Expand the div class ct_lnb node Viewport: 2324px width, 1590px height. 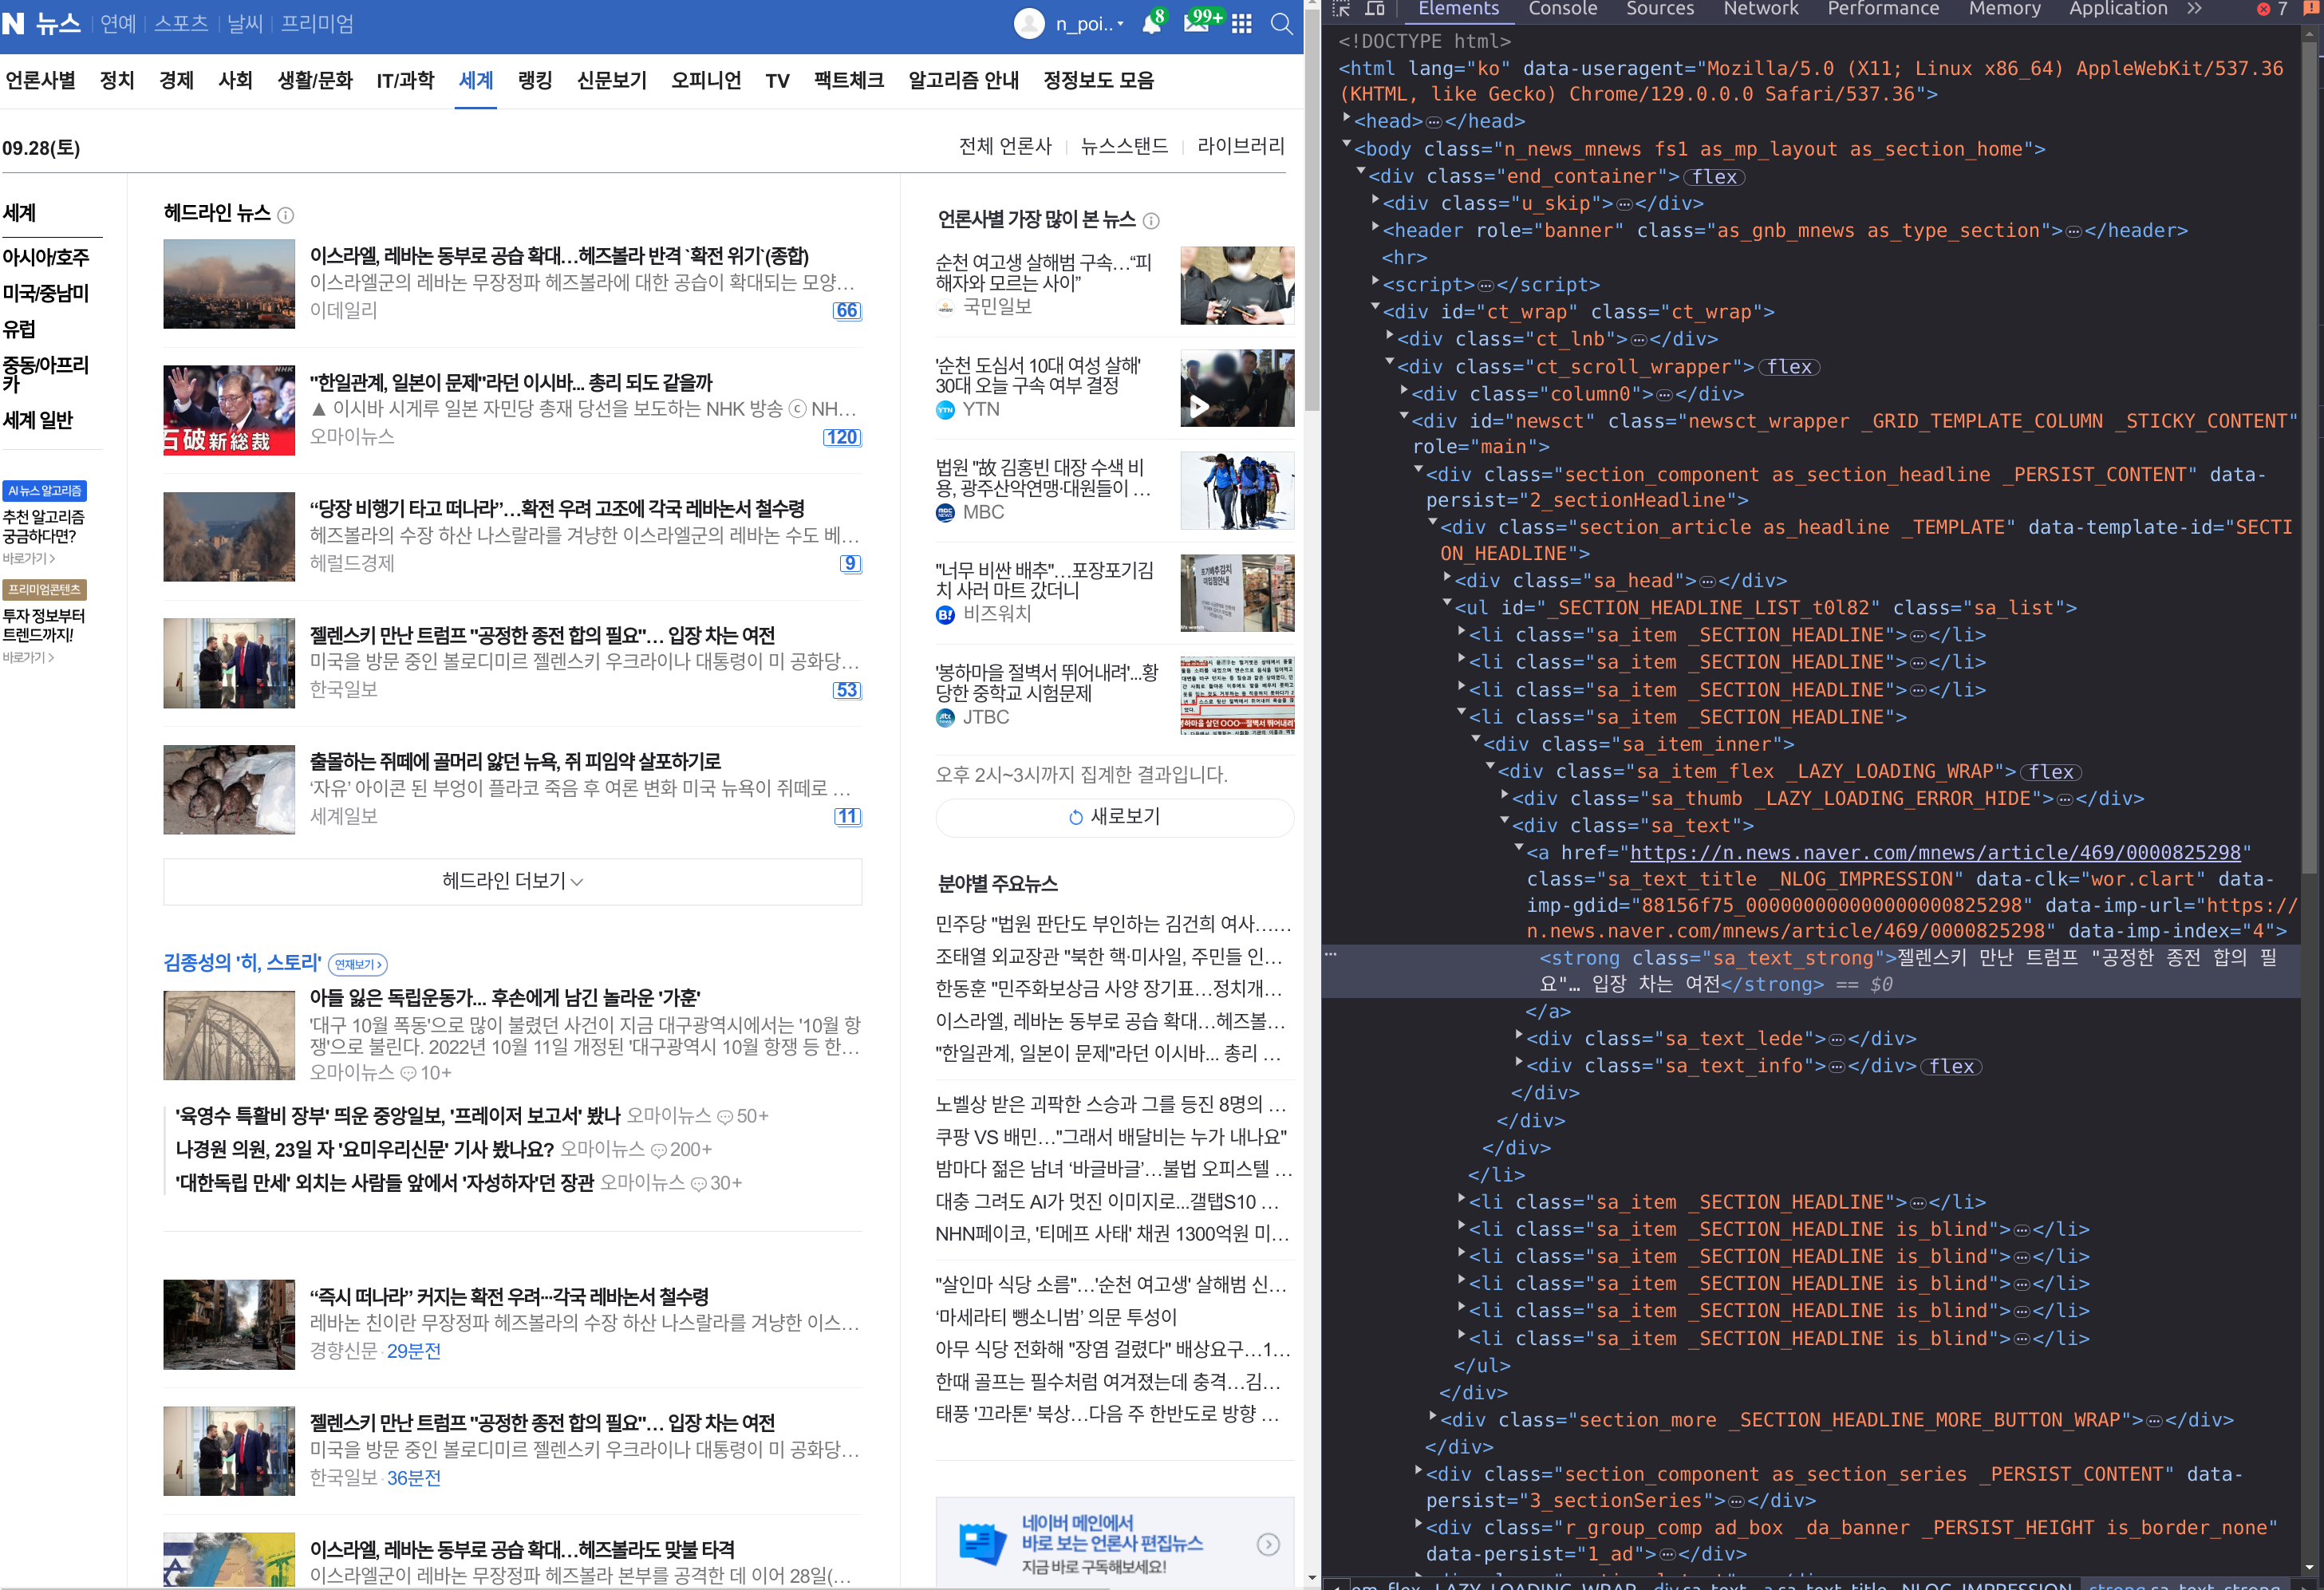(x=1390, y=337)
